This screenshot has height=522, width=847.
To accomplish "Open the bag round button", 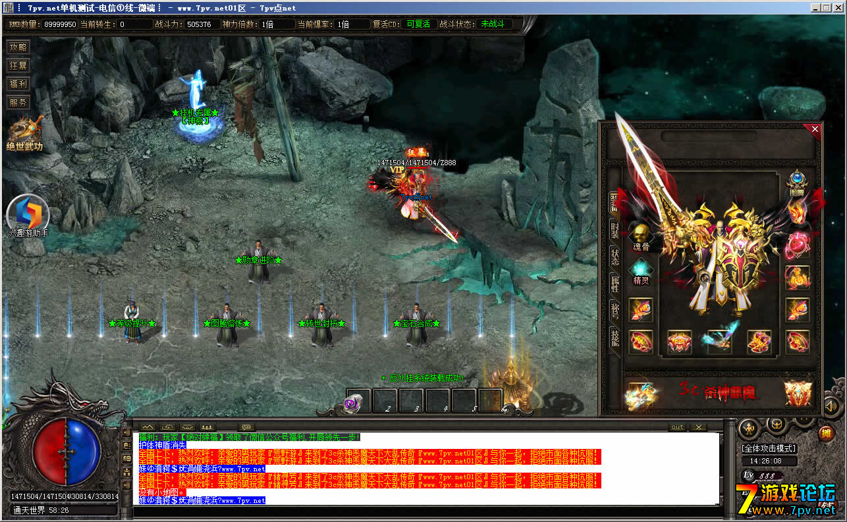I will (x=777, y=424).
